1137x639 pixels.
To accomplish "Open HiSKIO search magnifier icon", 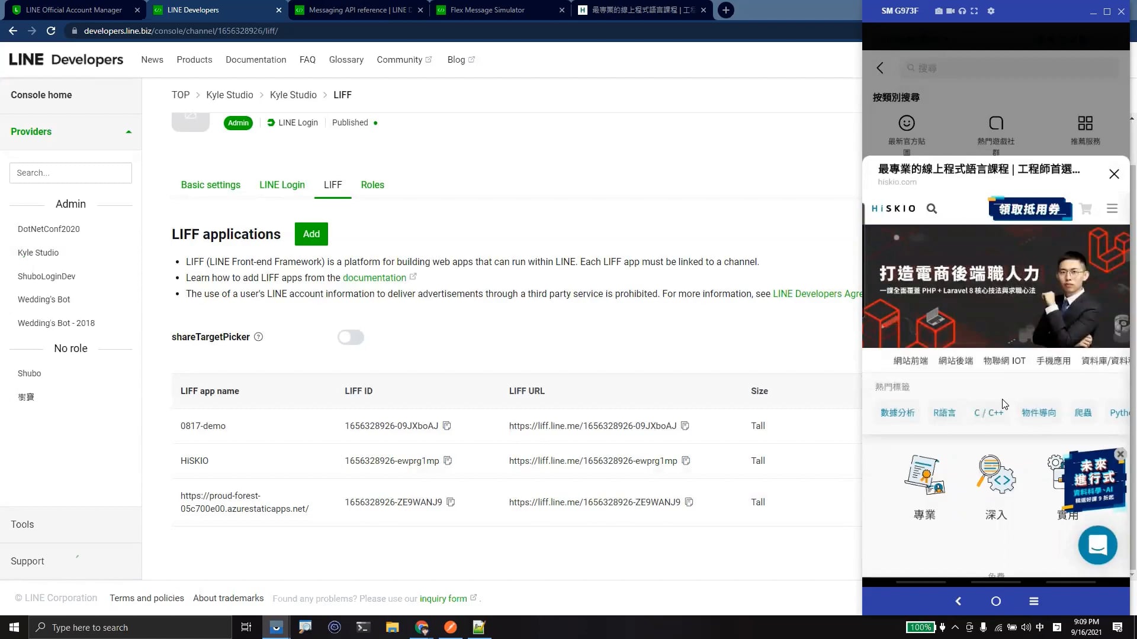I will [x=932, y=209].
